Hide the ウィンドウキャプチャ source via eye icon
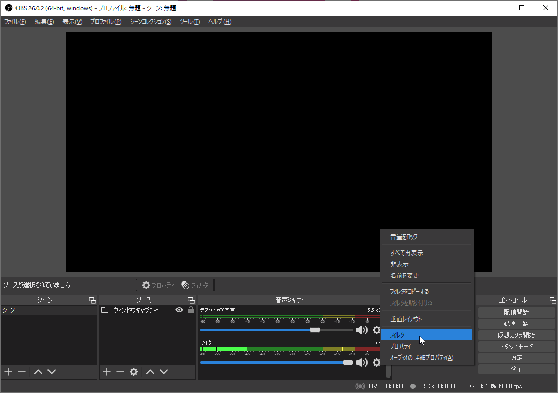This screenshot has width=558, height=393. coord(179,310)
